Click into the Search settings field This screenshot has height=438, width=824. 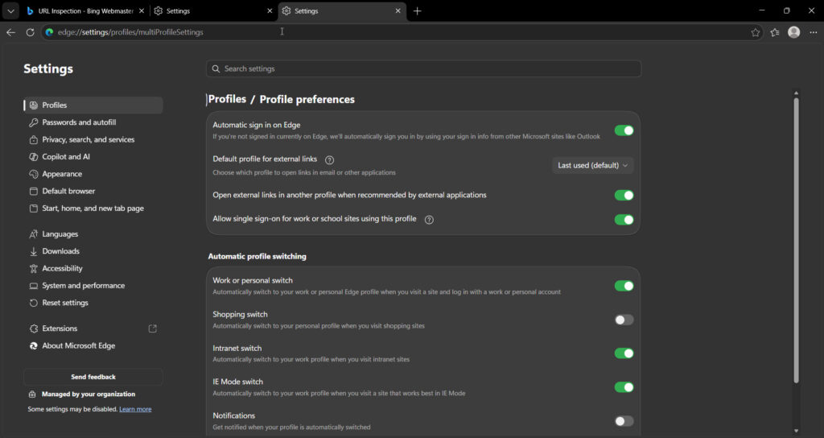423,69
